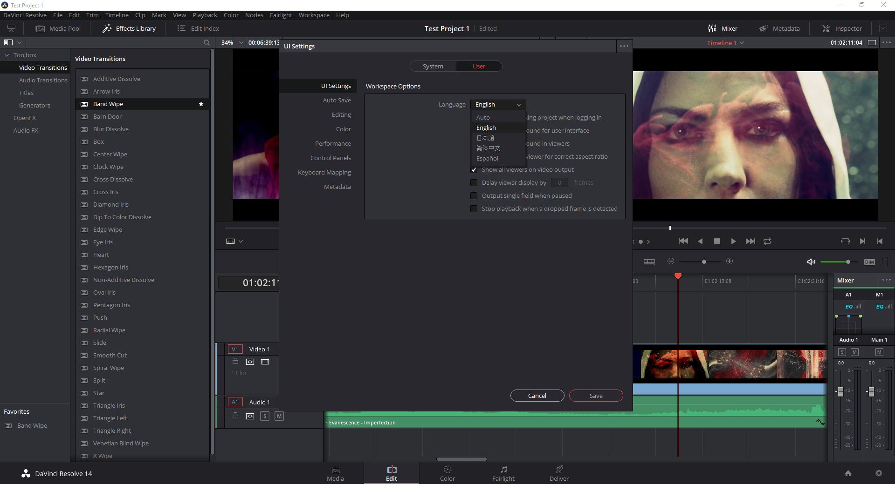Select Español from the language dropdown

pyautogui.click(x=487, y=159)
